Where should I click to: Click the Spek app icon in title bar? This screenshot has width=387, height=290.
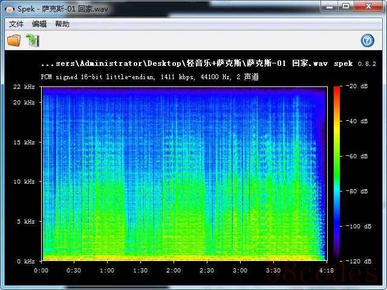(10, 7)
